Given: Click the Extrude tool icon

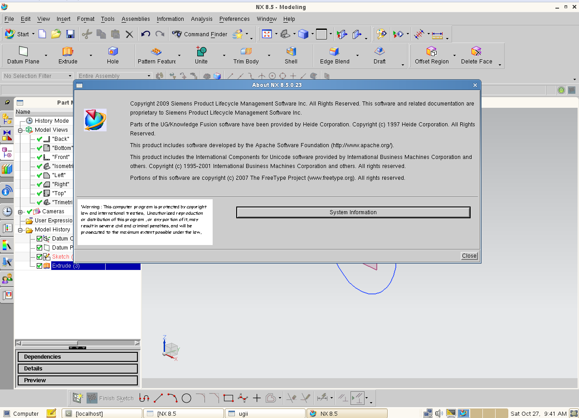Looking at the screenshot, I should (x=68, y=52).
